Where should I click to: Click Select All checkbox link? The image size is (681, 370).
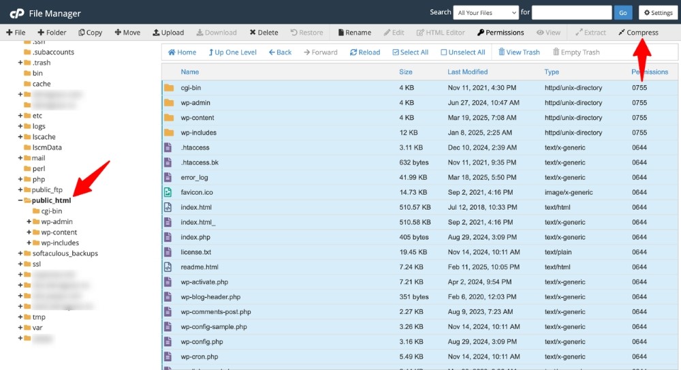(x=411, y=52)
